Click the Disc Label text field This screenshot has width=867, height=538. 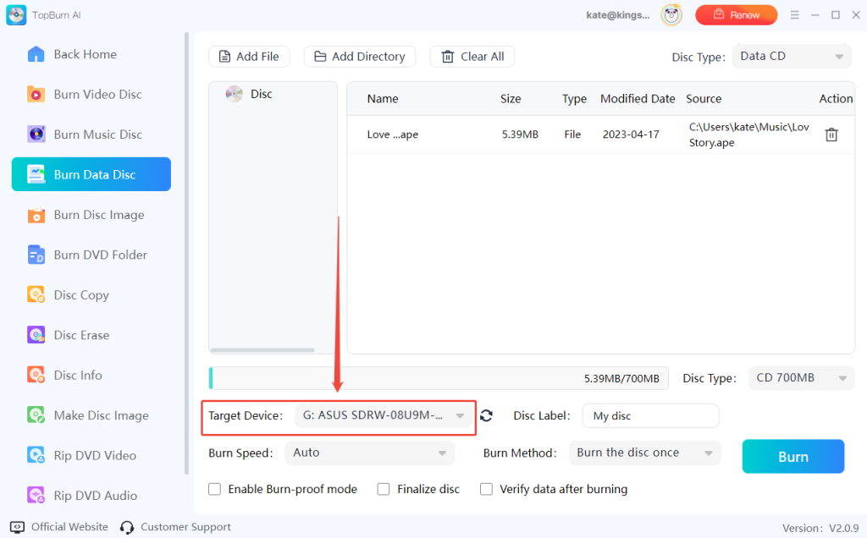click(649, 415)
